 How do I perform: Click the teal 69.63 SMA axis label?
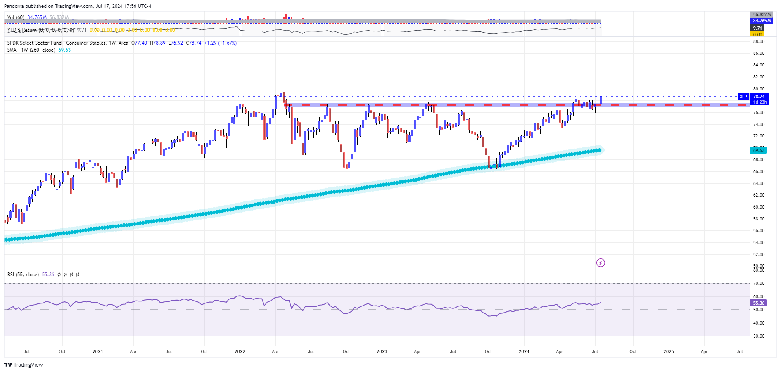[x=758, y=150]
